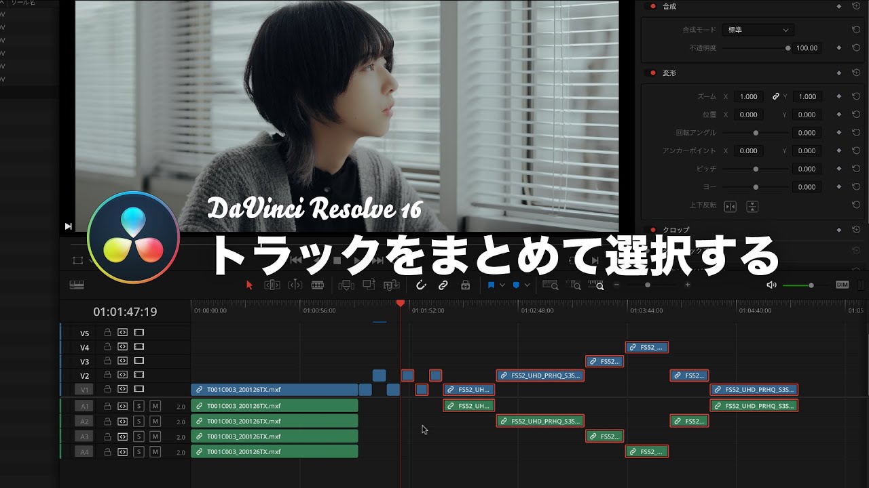This screenshot has width=869, height=488.
Task: Toggle the zoom X/Y link icon
Action: pos(776,96)
